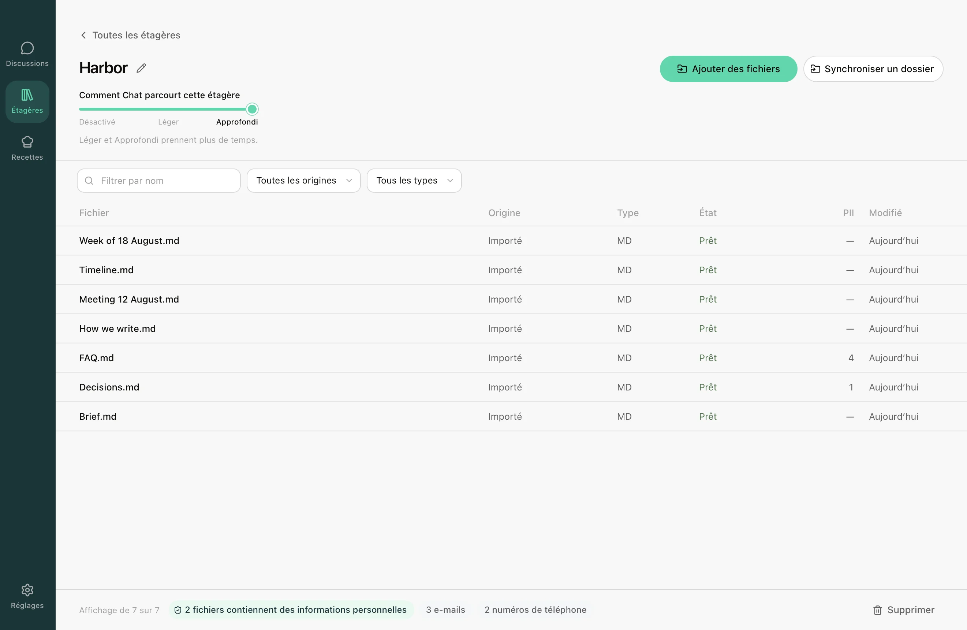Click Synchroniser un dossier button
The width and height of the screenshot is (967, 630).
(x=873, y=69)
